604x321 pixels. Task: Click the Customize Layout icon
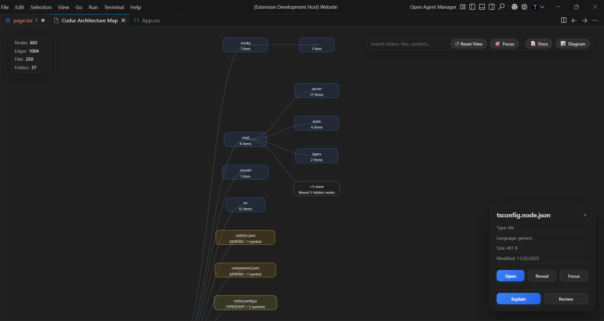pyautogui.click(x=462, y=7)
